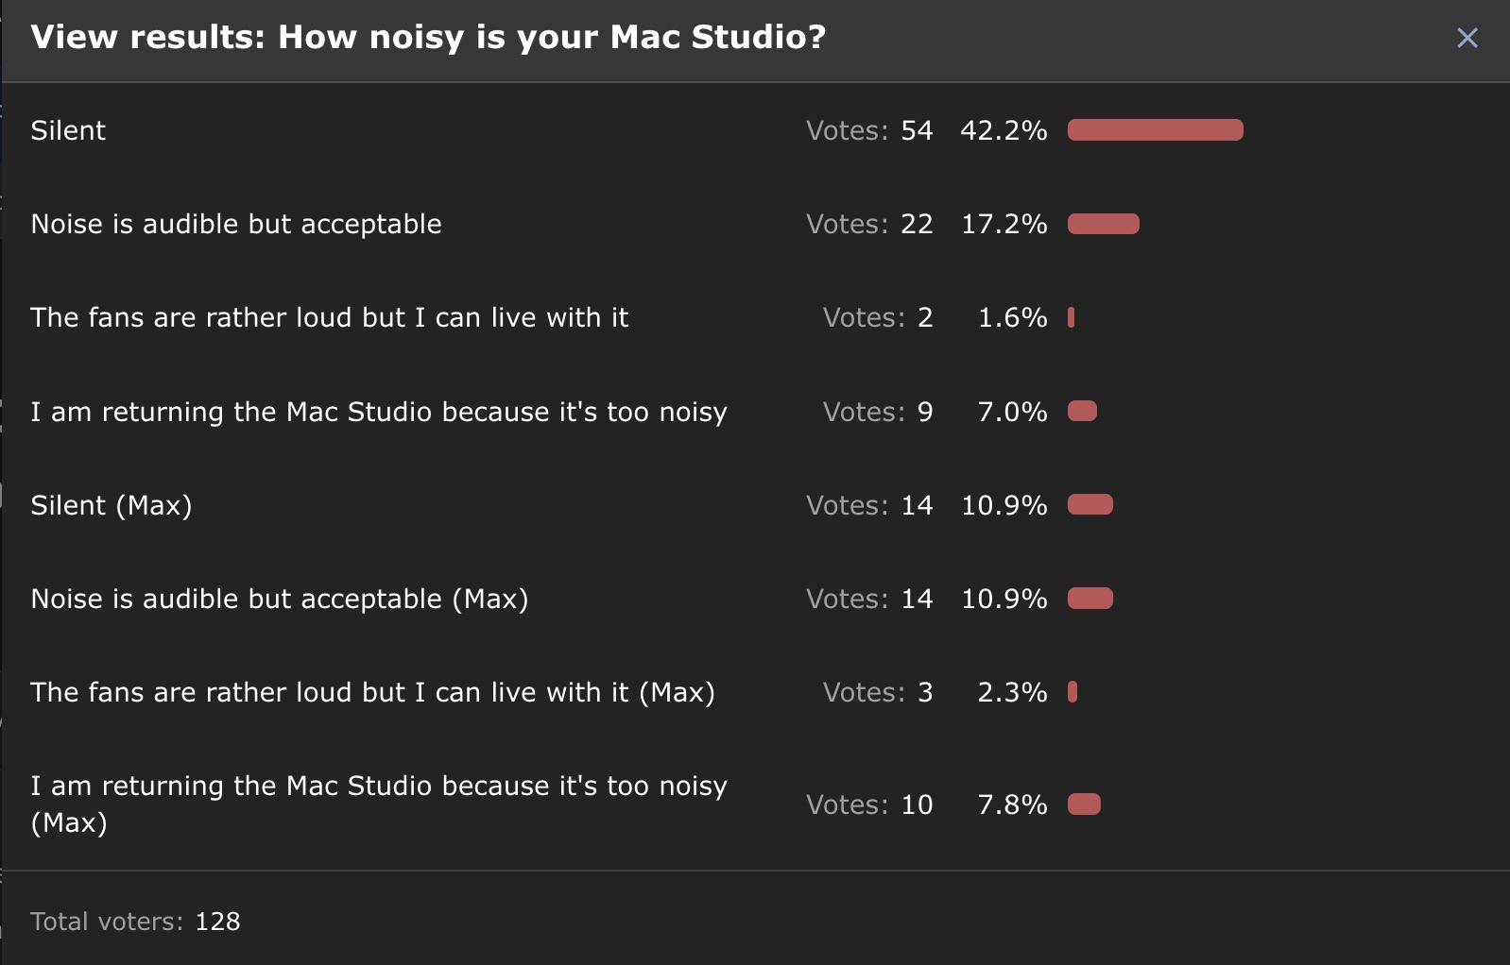Click the 1.6% result bar
The width and height of the screenshot is (1510, 965).
[1072, 317]
